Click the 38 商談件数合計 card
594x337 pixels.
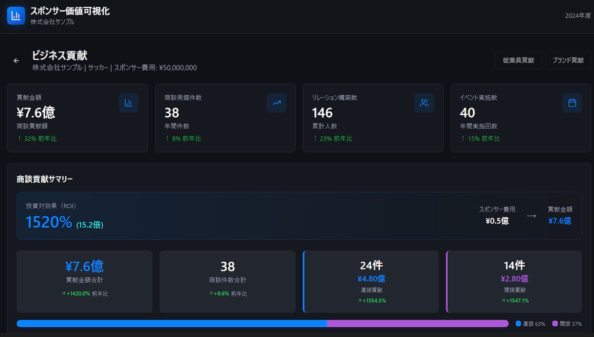[x=227, y=282]
